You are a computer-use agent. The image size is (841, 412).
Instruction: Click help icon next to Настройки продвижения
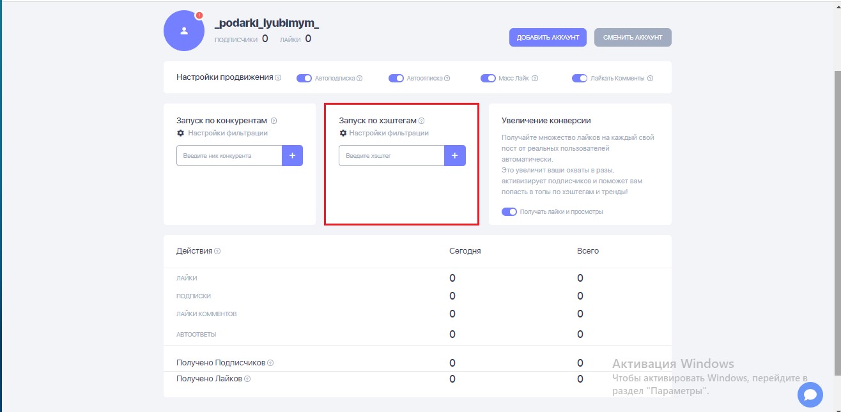[x=278, y=78]
